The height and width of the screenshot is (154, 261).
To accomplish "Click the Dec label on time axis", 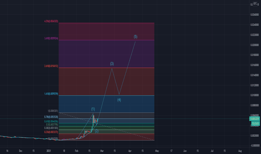I will pyautogui.click(x=20, y=151).
